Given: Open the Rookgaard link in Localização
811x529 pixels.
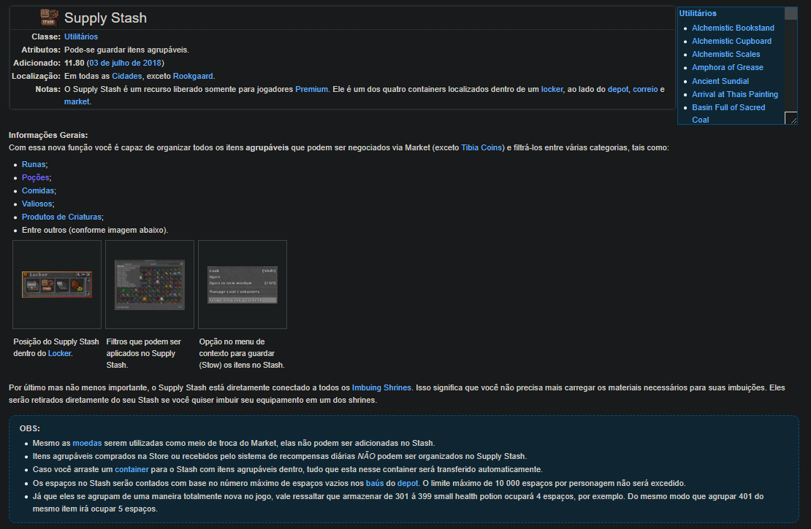Looking at the screenshot, I should (x=193, y=76).
